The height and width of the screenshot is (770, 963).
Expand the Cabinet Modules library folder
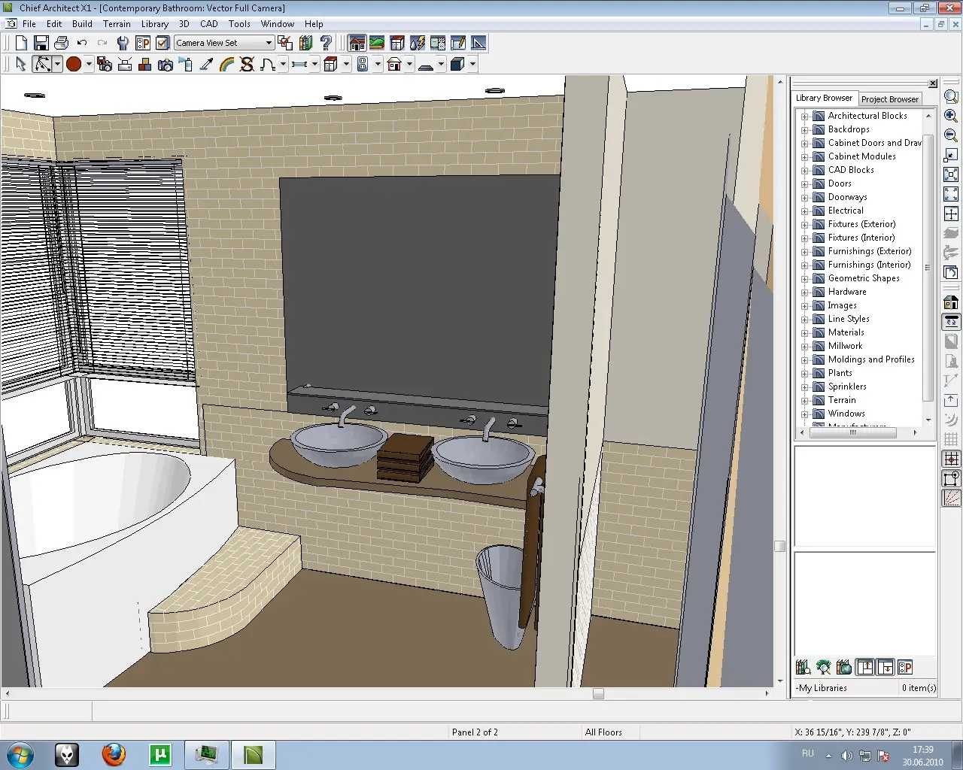pos(804,157)
